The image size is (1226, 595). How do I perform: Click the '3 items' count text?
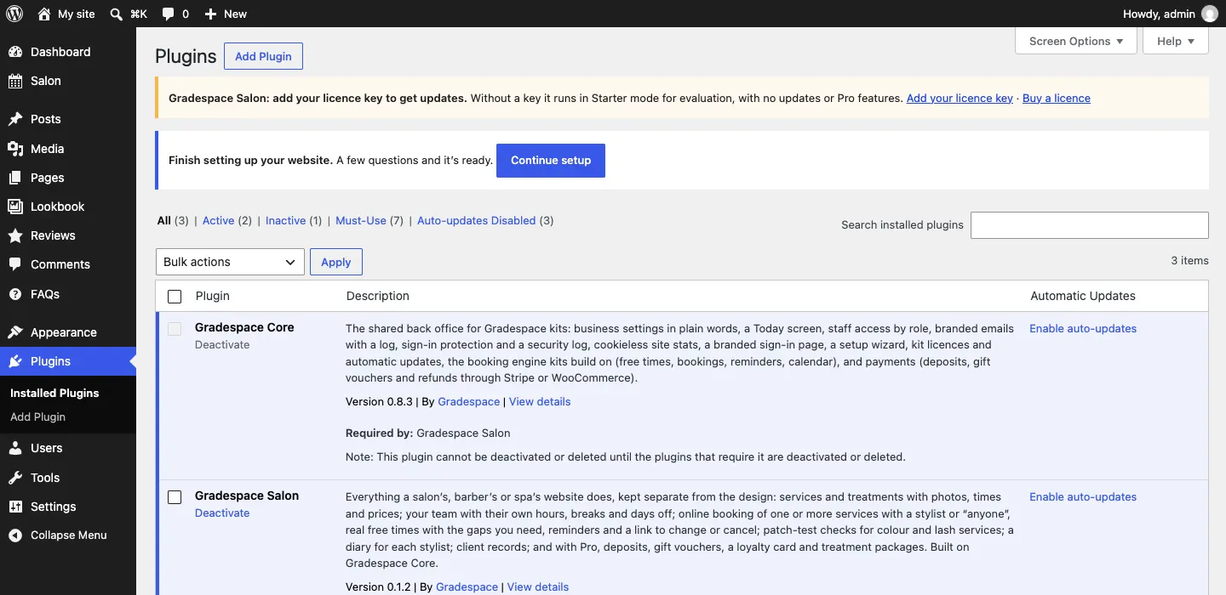(x=1189, y=260)
